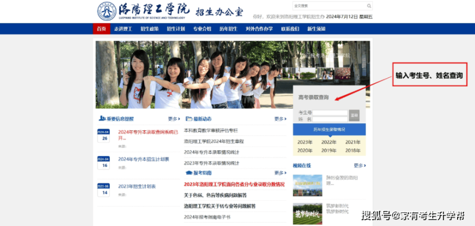Go to the 首页 navigation tab
This screenshot has width=475, height=226.
click(x=102, y=29)
